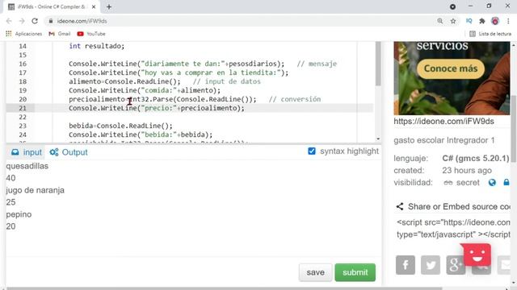517x290 pixels.
Task: Open the Lista de lectura reading list
Action: (490, 34)
